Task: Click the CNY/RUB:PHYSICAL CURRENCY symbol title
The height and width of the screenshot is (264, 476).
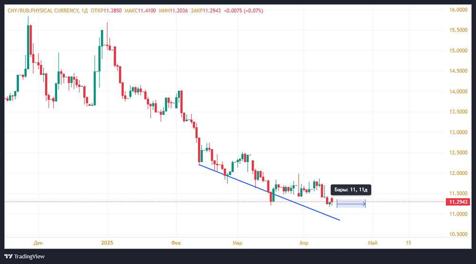Action: [x=41, y=10]
